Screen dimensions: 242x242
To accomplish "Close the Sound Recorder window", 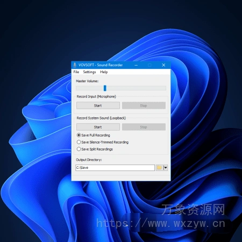I will pos(163,65).
